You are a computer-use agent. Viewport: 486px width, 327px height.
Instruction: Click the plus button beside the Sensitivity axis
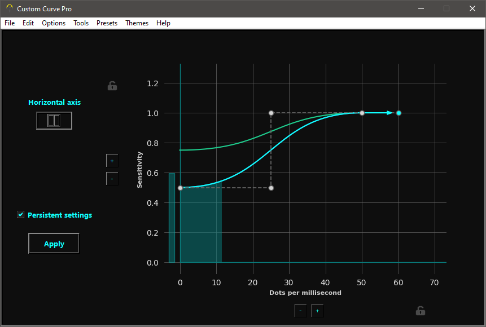[112, 161]
